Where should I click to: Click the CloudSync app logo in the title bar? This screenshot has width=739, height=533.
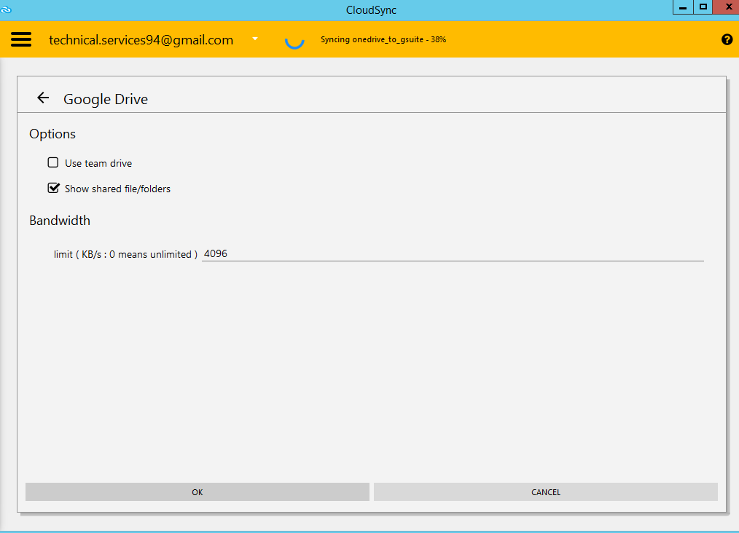(6, 9)
